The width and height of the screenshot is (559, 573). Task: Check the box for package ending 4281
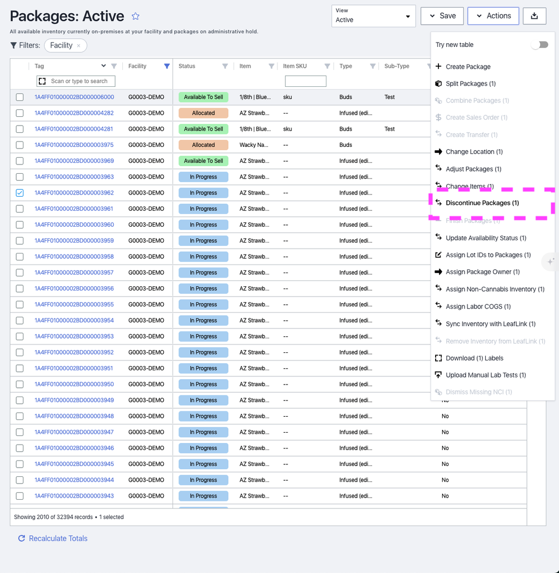20,129
